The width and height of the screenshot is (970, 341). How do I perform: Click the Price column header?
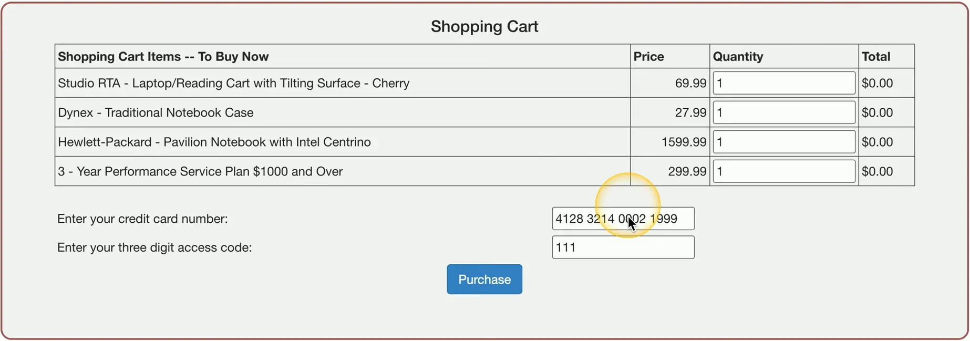pos(648,57)
